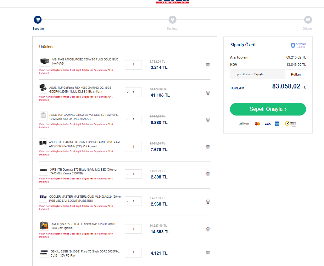Click the coupon code input field
This screenshot has width=324, height=266.
click(257, 75)
